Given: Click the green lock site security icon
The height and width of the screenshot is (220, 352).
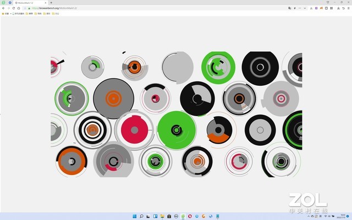Looking at the screenshot, I should pos(29,8).
